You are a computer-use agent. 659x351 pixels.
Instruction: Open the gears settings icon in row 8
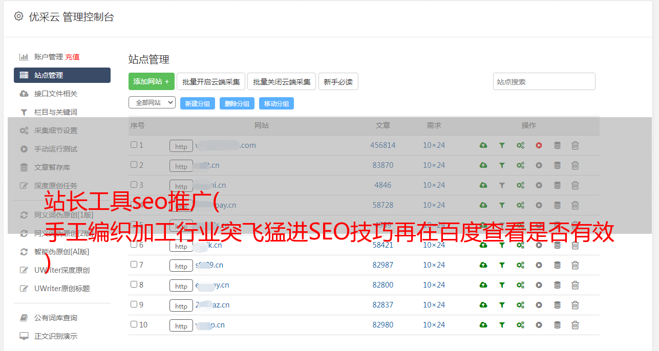(x=520, y=285)
